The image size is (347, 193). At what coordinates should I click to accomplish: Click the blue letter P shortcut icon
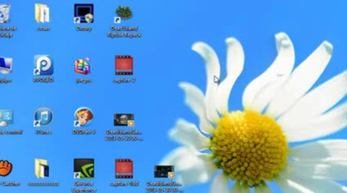pyautogui.click(x=43, y=65)
